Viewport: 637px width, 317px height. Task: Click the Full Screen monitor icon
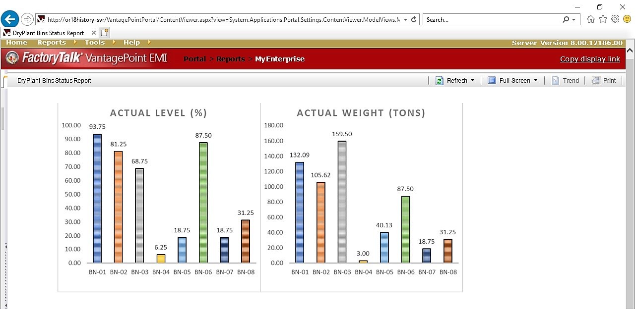[492, 81]
